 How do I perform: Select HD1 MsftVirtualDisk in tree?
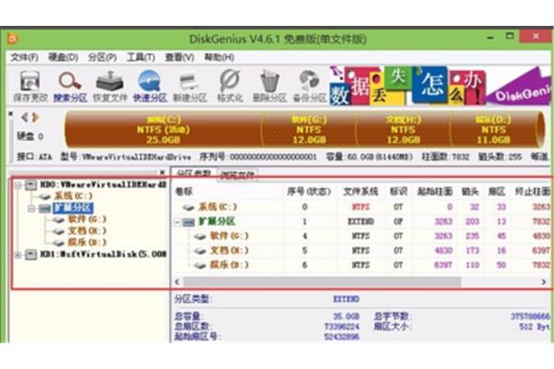(102, 255)
